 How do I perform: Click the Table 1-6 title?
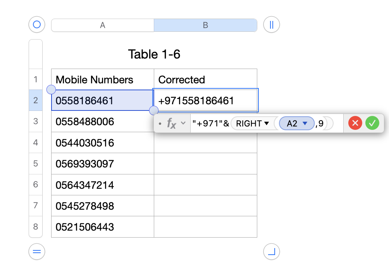pyautogui.click(x=154, y=54)
